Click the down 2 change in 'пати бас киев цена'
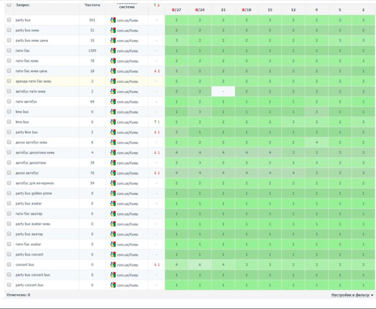Image resolution: width=376 pixels, height=309 pixels. tap(157, 71)
